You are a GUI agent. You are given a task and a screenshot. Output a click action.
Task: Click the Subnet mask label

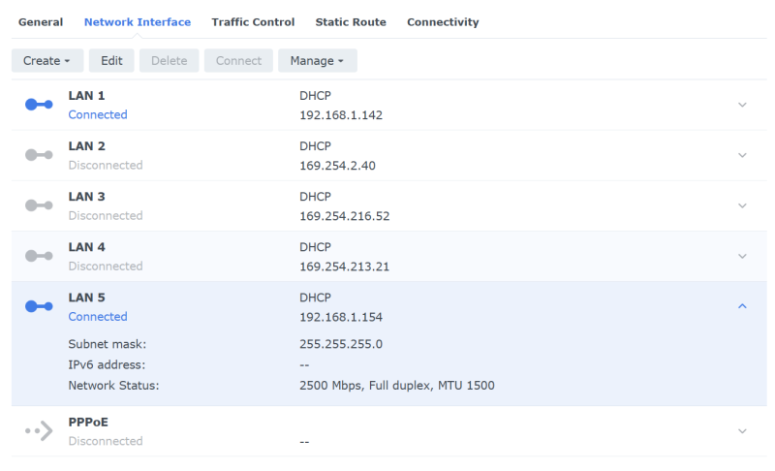point(108,344)
